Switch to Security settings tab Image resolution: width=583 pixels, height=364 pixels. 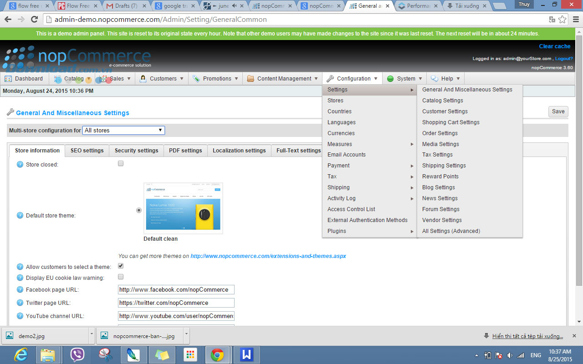point(136,151)
